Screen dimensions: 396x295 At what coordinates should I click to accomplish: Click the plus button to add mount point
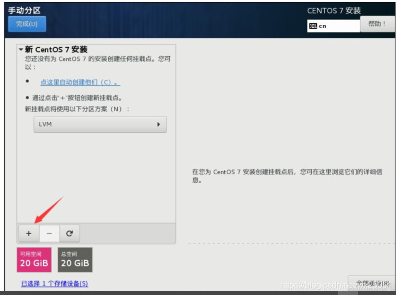(29, 234)
